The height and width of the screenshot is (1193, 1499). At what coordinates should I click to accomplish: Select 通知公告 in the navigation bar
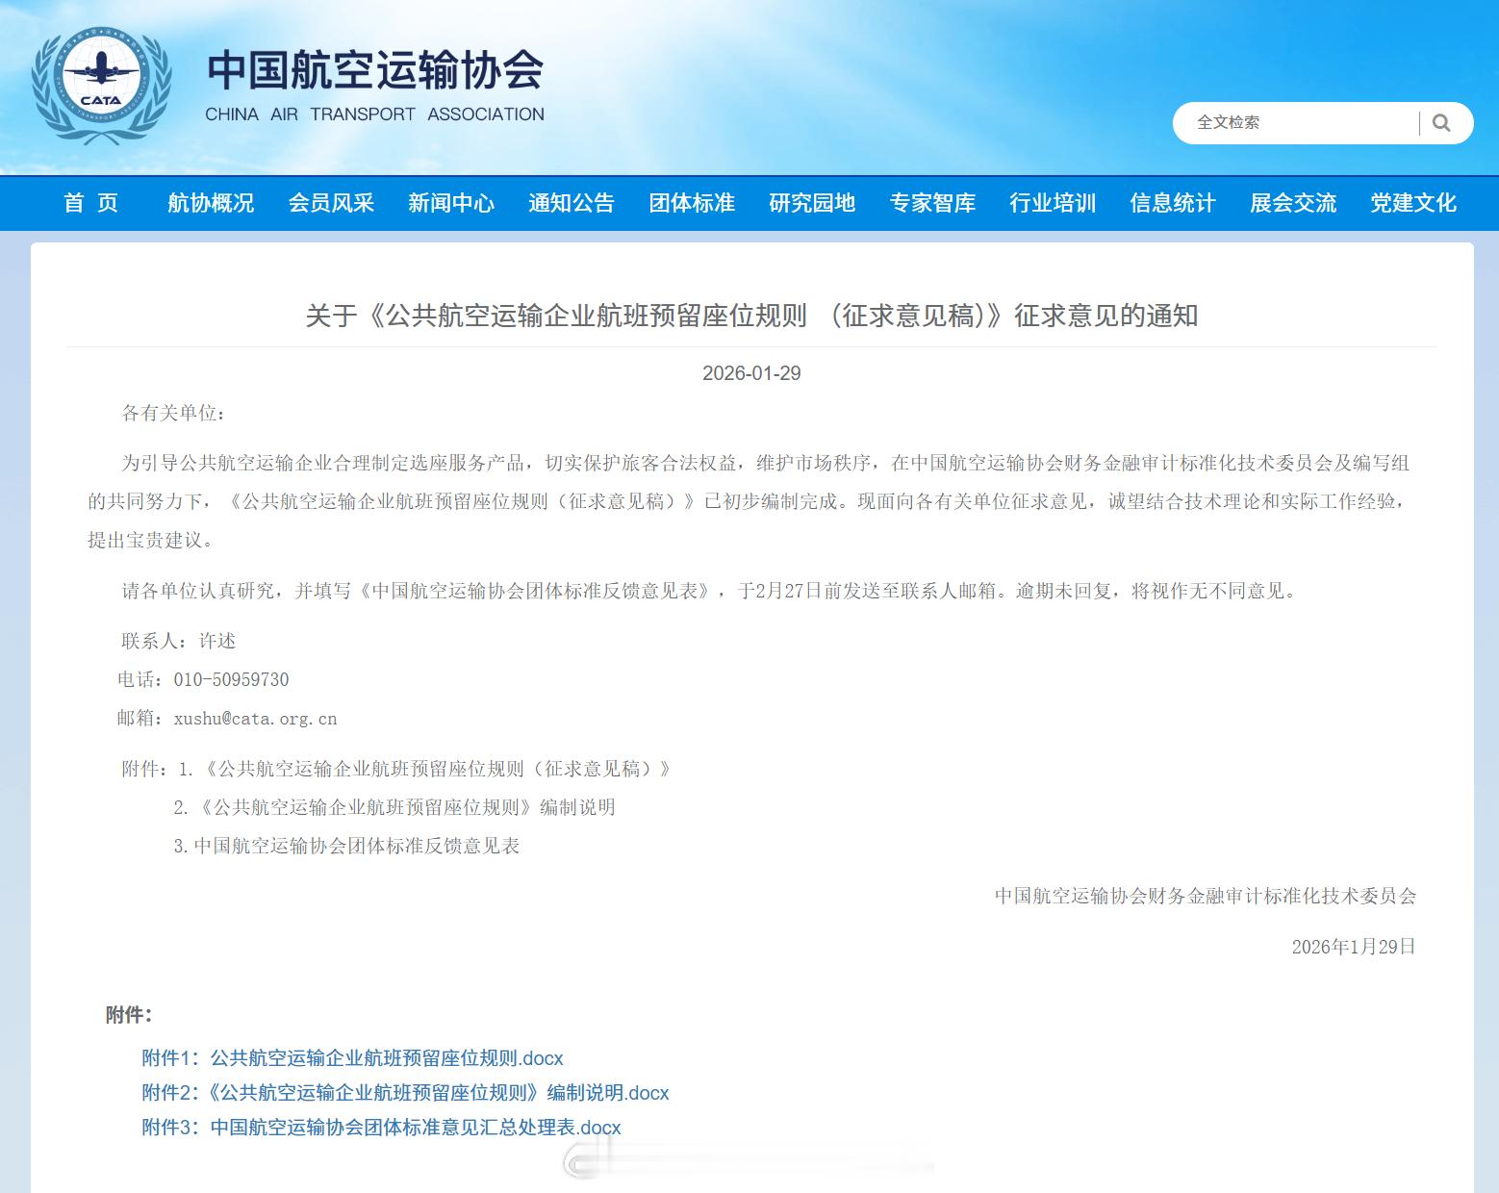tap(572, 203)
